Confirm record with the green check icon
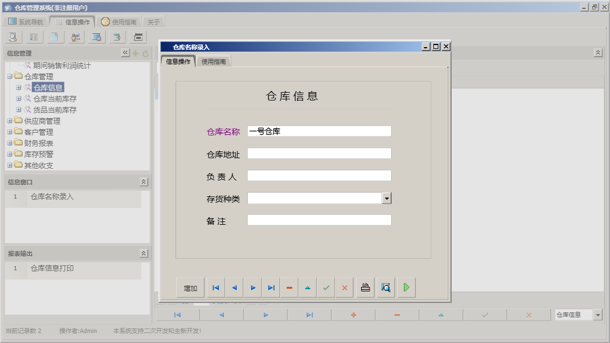 (326, 287)
